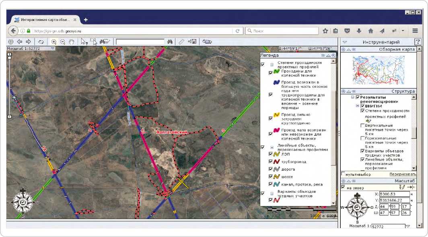428x237 pixels.
Task: Click the X coordinate field
Action: 395,194
